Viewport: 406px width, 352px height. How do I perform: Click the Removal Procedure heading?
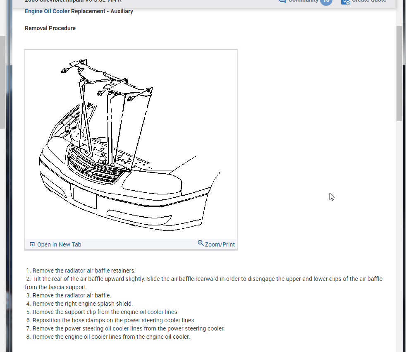pyautogui.click(x=50, y=28)
